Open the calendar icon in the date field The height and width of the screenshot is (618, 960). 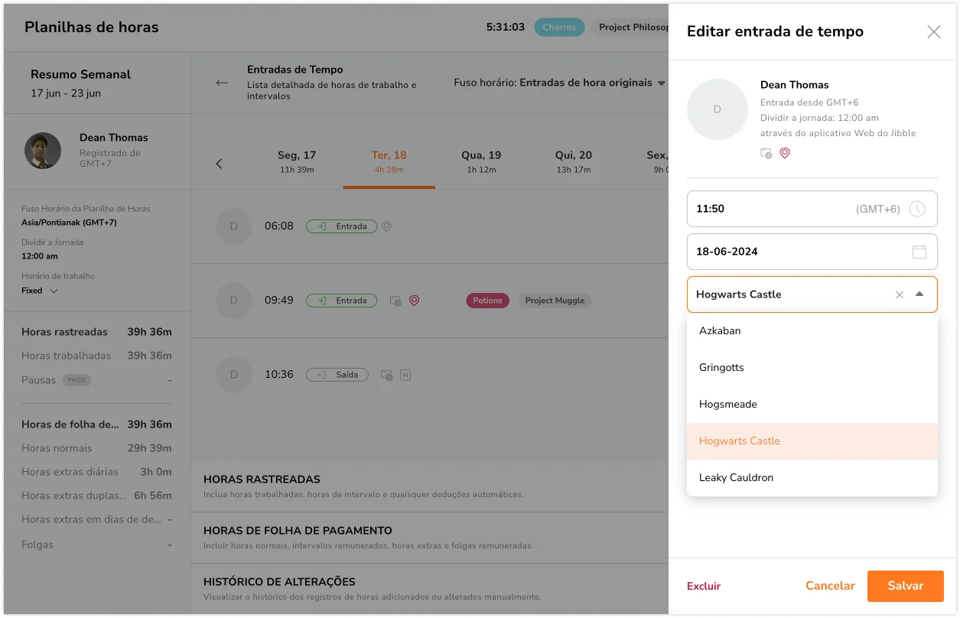pyautogui.click(x=919, y=252)
